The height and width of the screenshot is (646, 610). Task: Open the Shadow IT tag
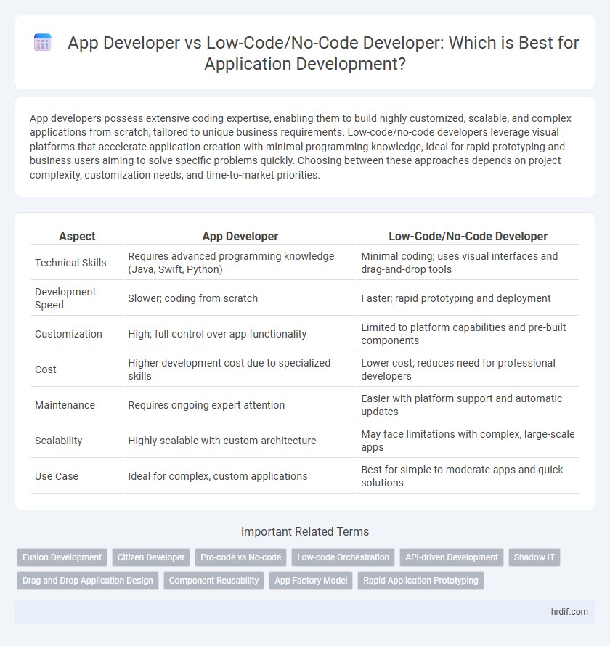[534, 557]
